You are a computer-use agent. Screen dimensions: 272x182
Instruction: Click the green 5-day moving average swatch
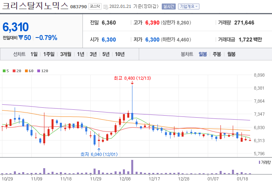4,71
